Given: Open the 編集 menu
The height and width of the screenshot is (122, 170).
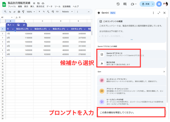Looking at the screenshot, I should [x=20, y=6].
